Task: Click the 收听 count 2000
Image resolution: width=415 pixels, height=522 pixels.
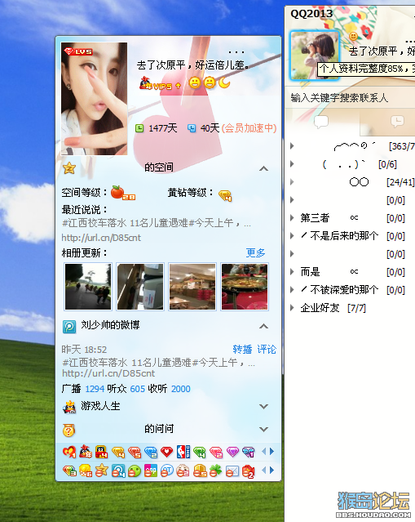Action: point(181,389)
